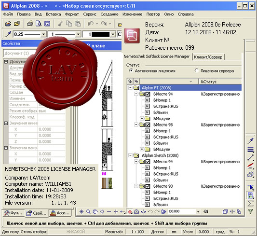Click the empty name column header with arrow

point(169,82)
